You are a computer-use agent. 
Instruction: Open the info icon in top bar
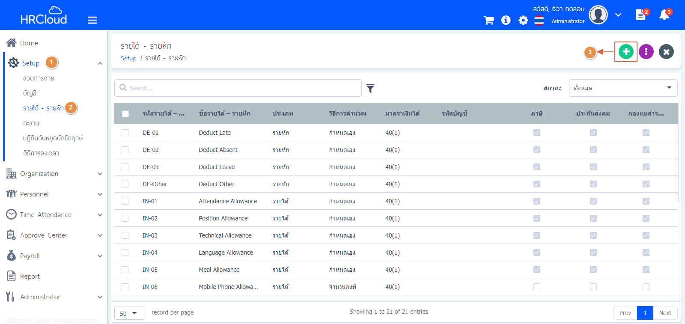pyautogui.click(x=506, y=20)
